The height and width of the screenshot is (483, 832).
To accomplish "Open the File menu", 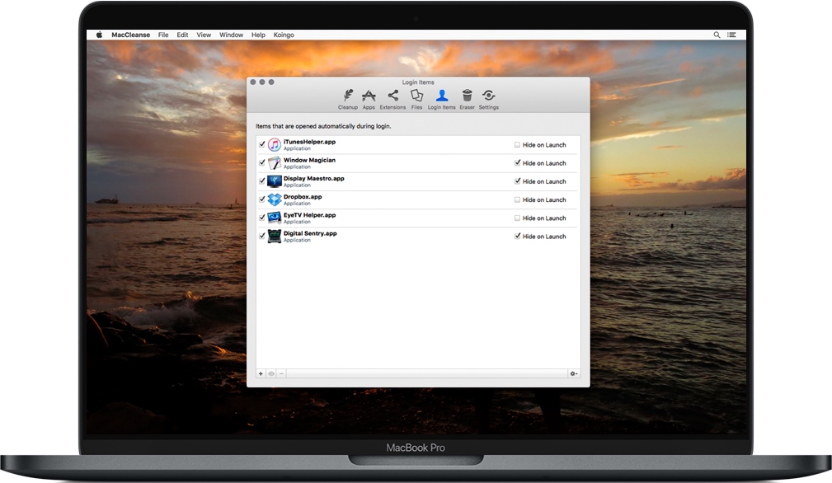I will click(163, 35).
